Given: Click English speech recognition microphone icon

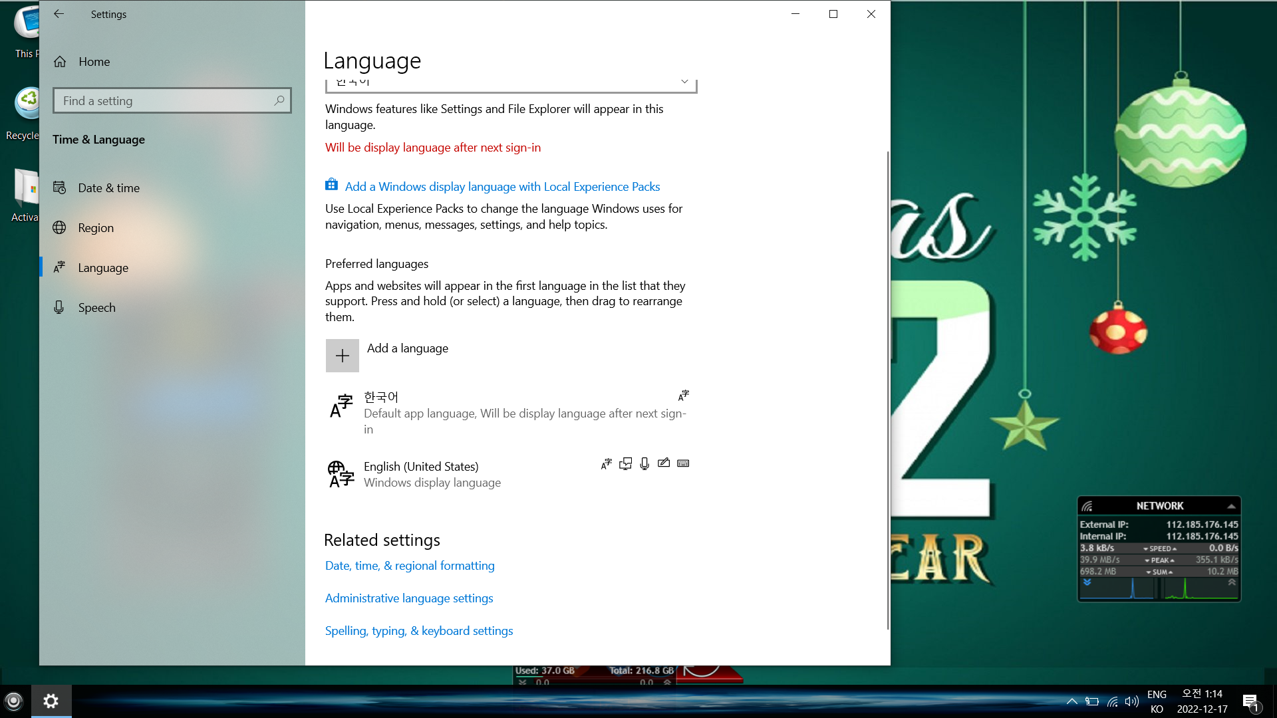Looking at the screenshot, I should tap(644, 463).
